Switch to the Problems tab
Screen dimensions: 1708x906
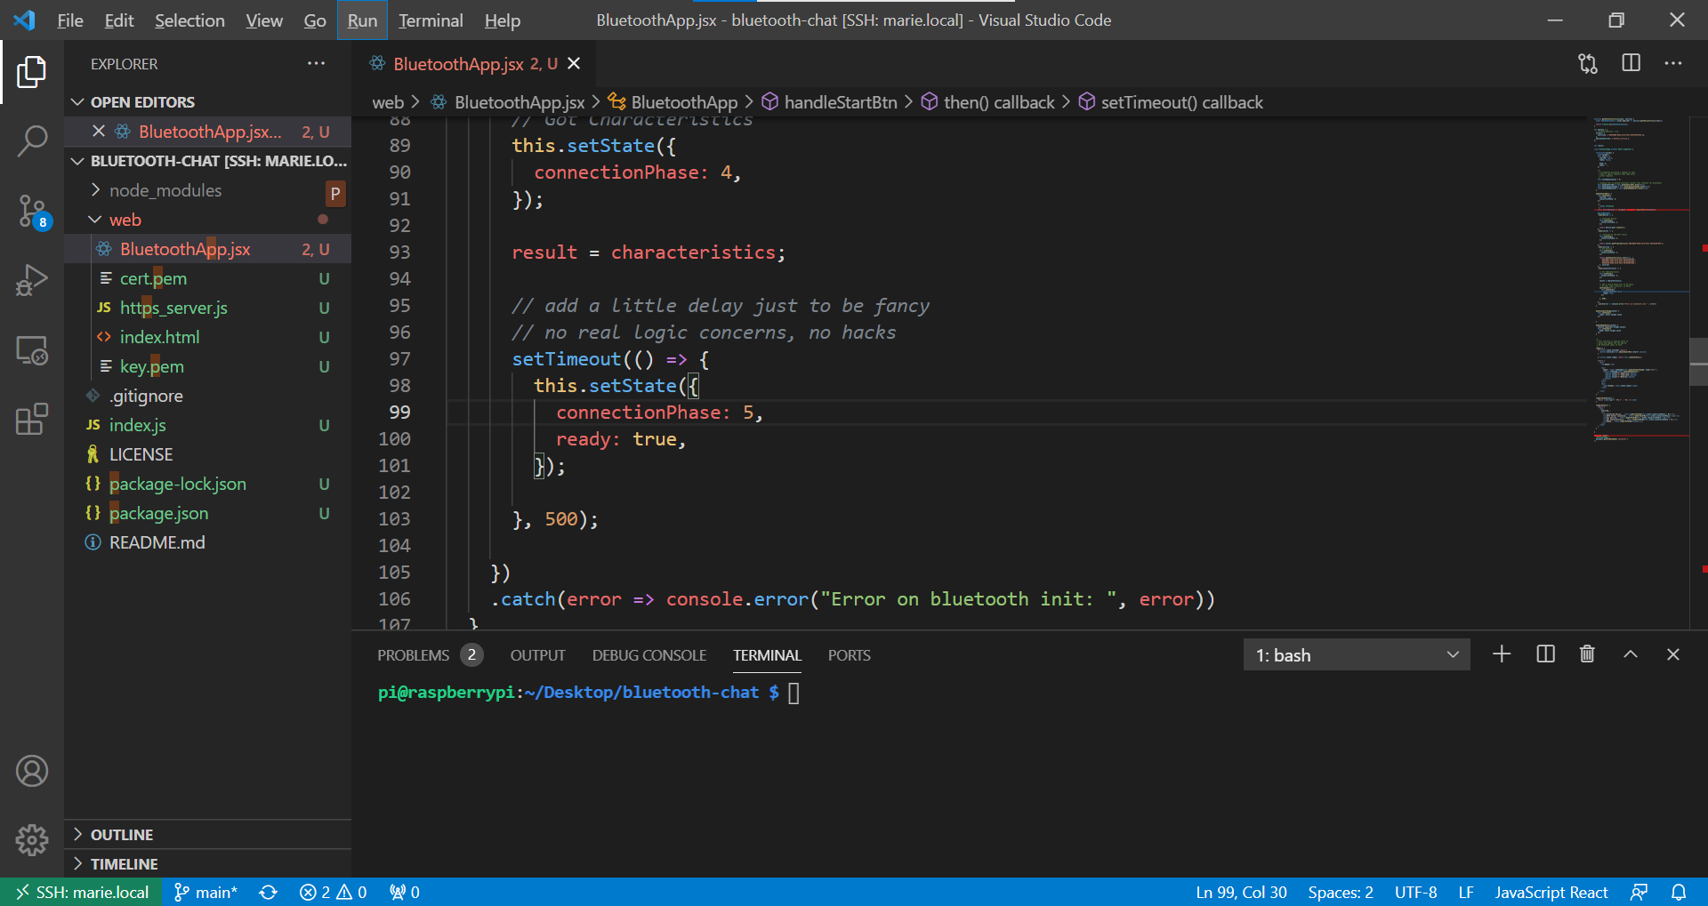point(412,654)
